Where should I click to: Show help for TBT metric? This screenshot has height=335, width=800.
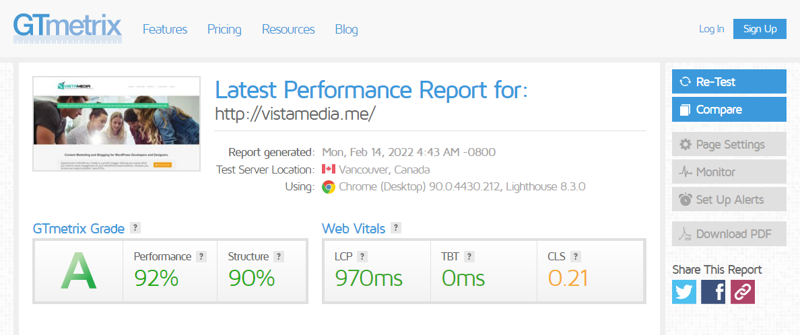(x=469, y=256)
